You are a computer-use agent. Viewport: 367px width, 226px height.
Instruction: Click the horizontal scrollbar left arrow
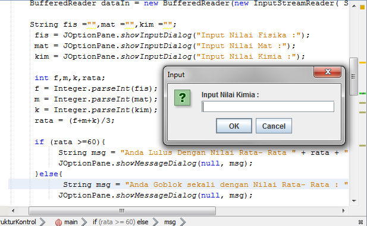(13, 211)
